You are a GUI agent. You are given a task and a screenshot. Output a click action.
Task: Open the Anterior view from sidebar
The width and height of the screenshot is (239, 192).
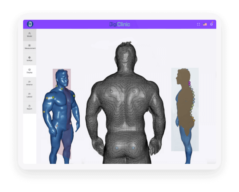point(29,83)
